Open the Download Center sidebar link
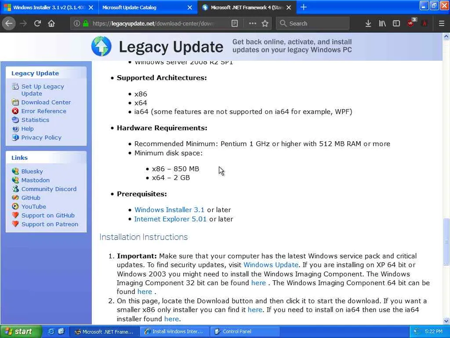 (46, 102)
